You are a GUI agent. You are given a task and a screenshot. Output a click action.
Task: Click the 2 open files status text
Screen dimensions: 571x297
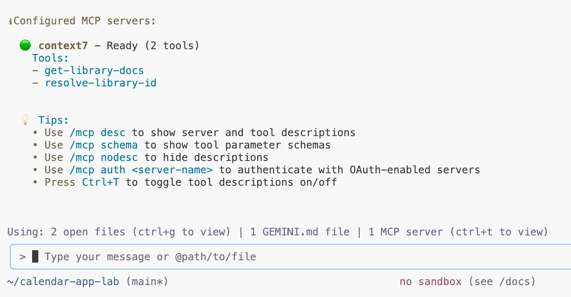[88, 232]
